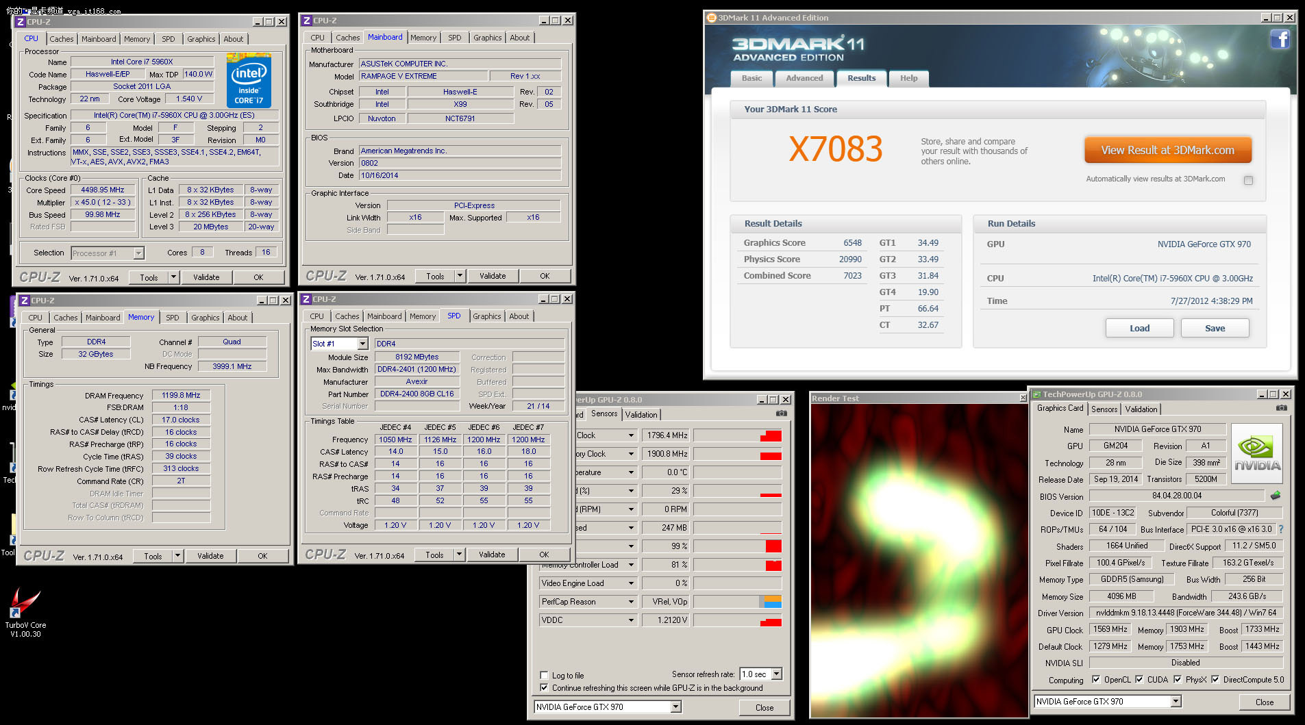The image size is (1305, 725).
Task: Expand the PerfCap Reason sensor dropdown
Action: pyautogui.click(x=631, y=602)
